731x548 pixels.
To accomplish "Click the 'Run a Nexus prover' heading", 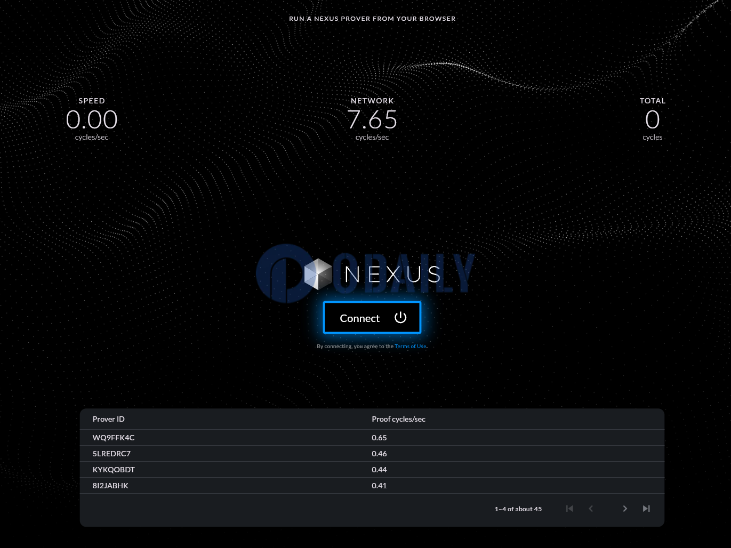I will click(372, 19).
